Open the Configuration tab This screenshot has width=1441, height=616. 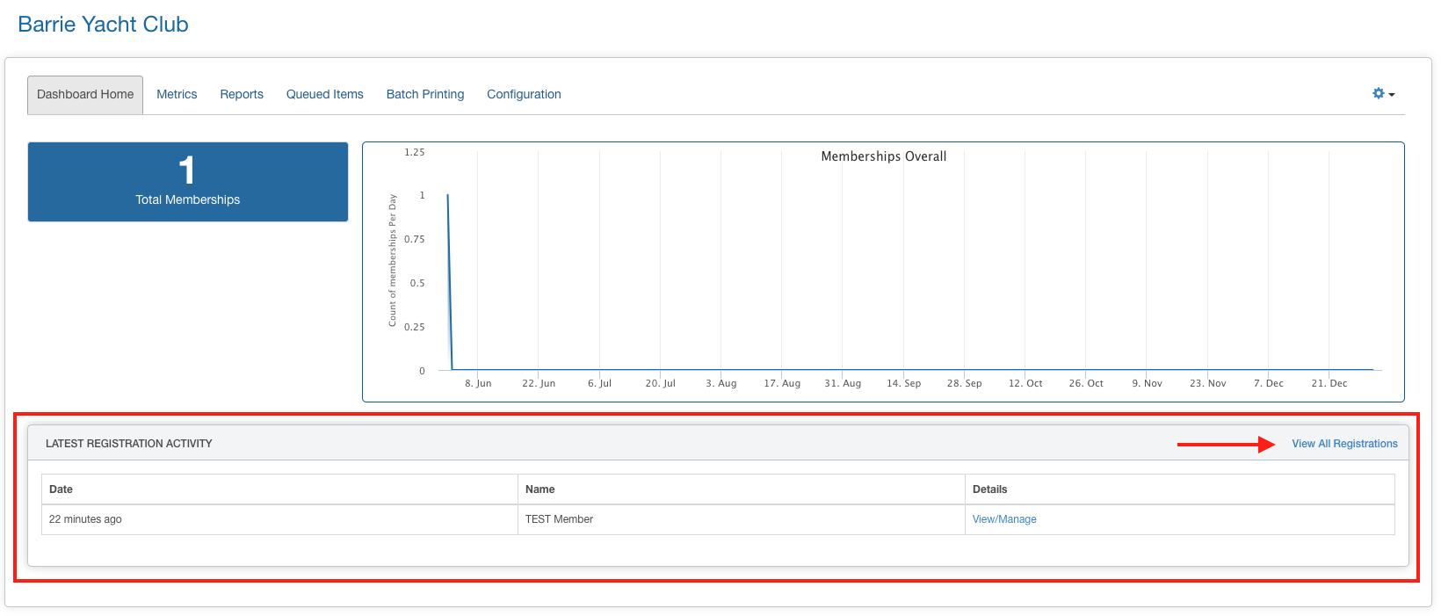(x=524, y=94)
